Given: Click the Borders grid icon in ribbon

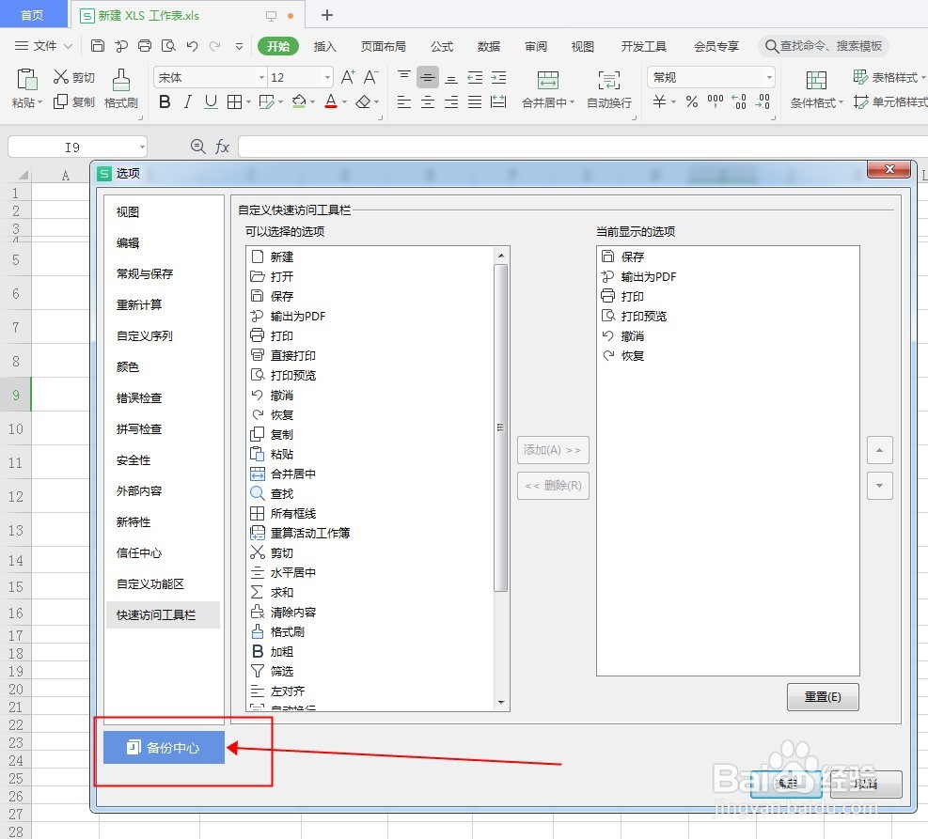Looking at the screenshot, I should pos(234,101).
